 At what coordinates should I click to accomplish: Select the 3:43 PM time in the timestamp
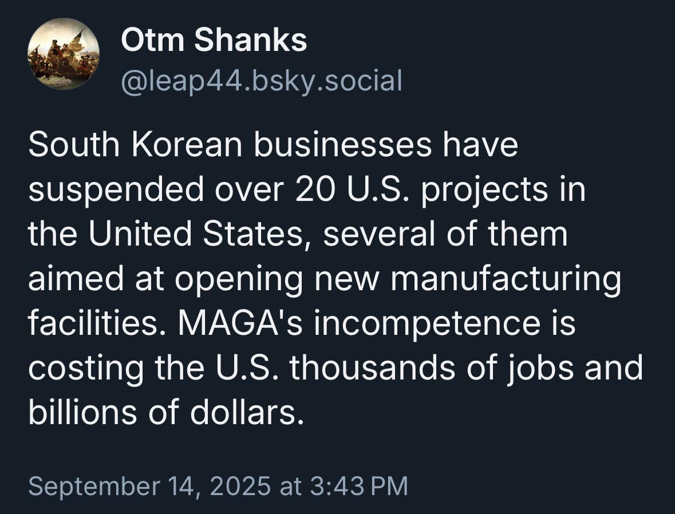(358, 485)
